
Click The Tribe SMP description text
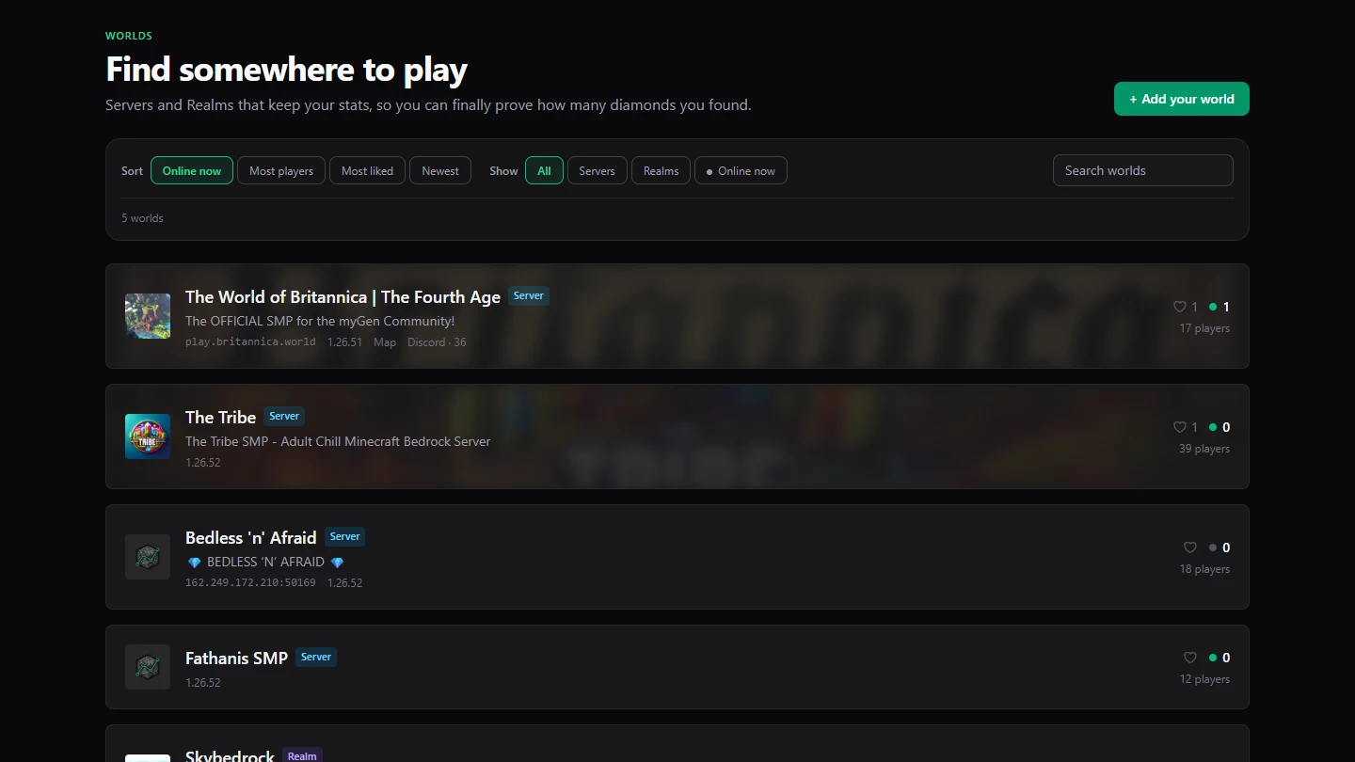coord(338,441)
